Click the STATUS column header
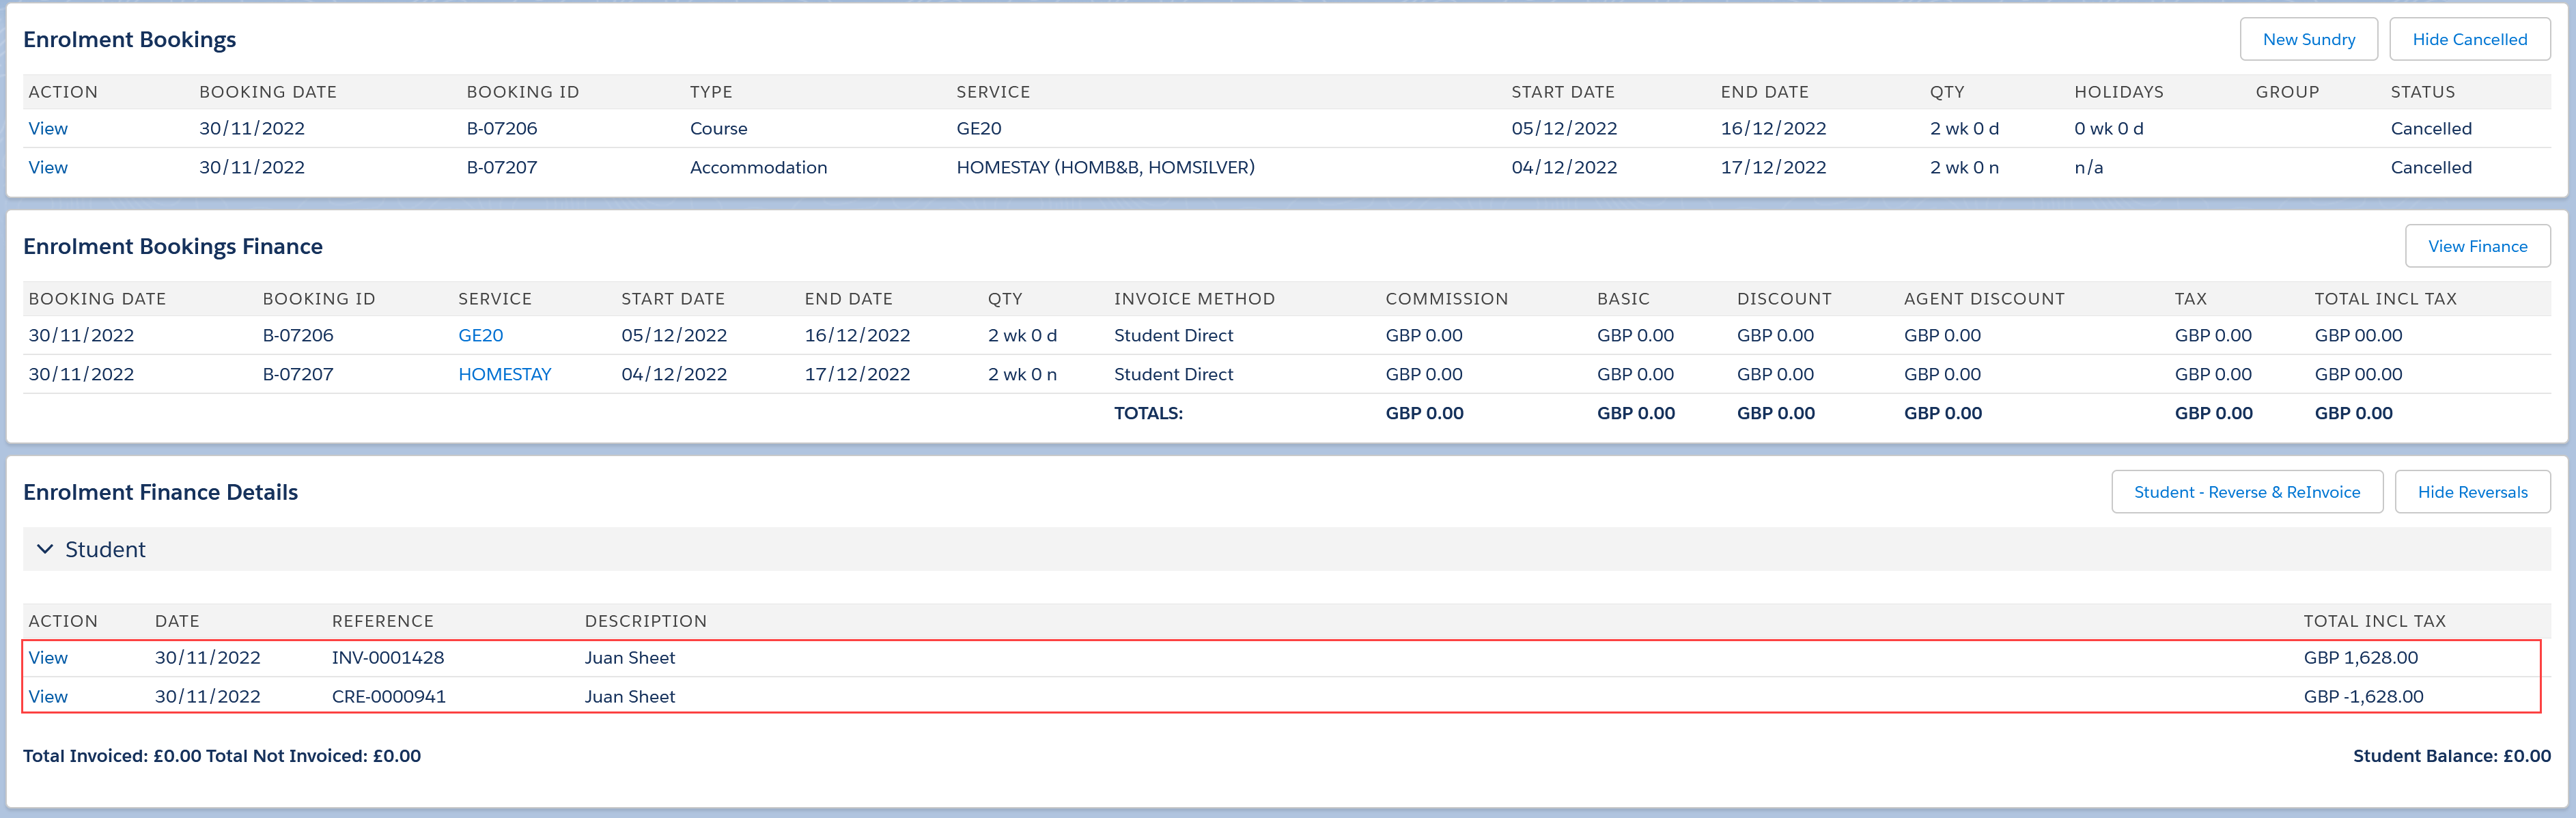The image size is (2576, 818). coord(2422,92)
